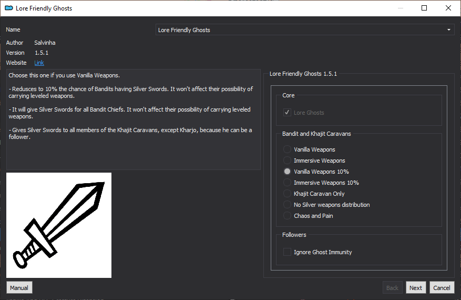Minimize the installer window
The width and height of the screenshot is (461, 300).
point(400,8)
